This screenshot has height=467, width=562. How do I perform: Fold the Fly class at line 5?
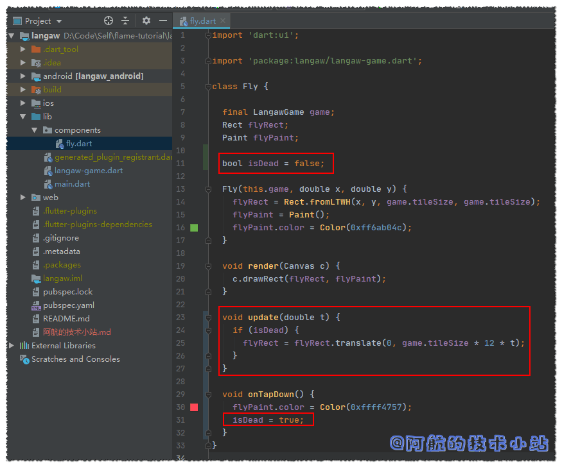pos(207,87)
